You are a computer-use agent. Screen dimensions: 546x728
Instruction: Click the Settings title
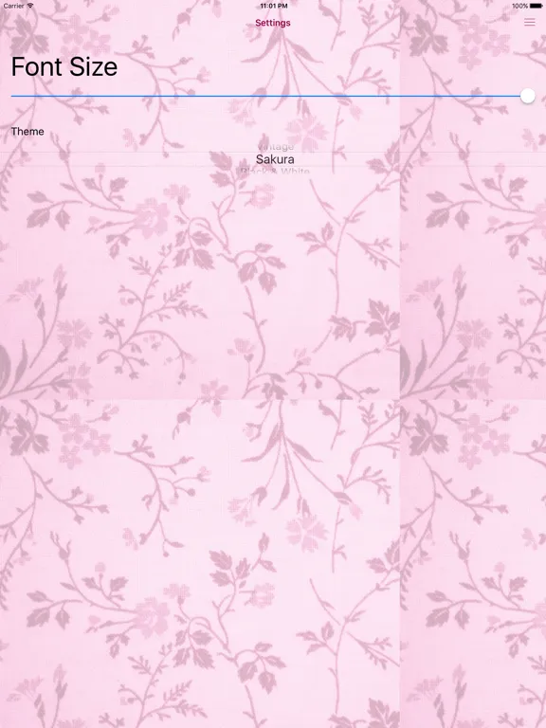(273, 23)
